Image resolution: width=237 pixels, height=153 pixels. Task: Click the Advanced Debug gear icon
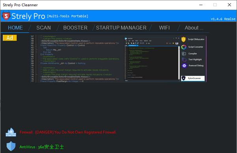click(x=184, y=65)
